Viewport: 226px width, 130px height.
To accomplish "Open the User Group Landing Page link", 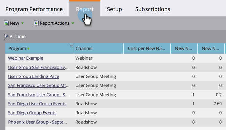I will click(33, 76).
